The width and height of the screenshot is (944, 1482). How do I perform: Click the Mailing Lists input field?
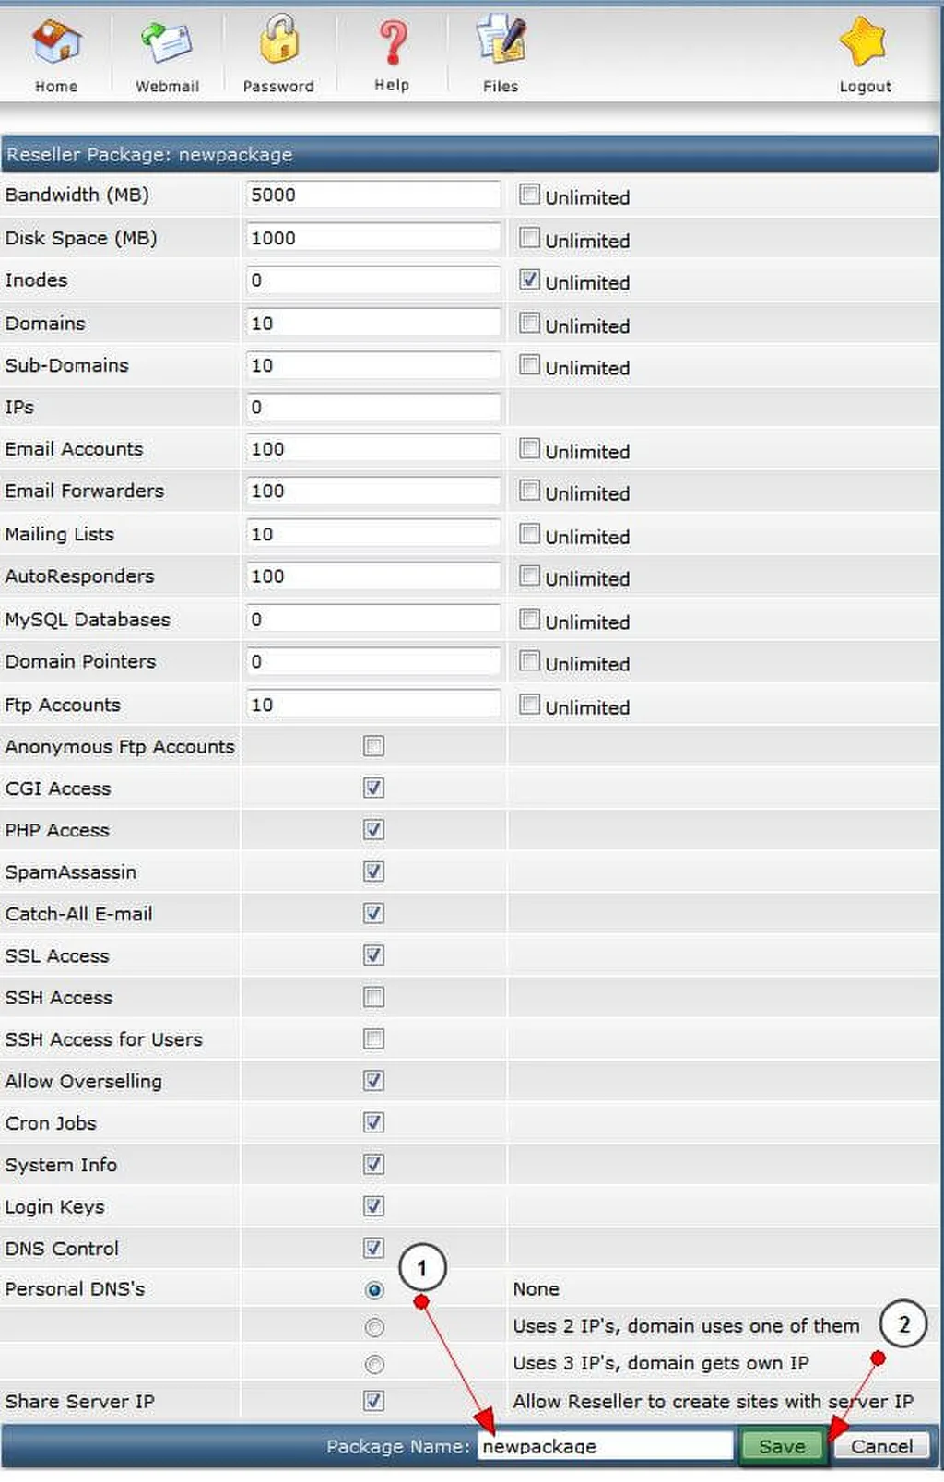coord(373,534)
